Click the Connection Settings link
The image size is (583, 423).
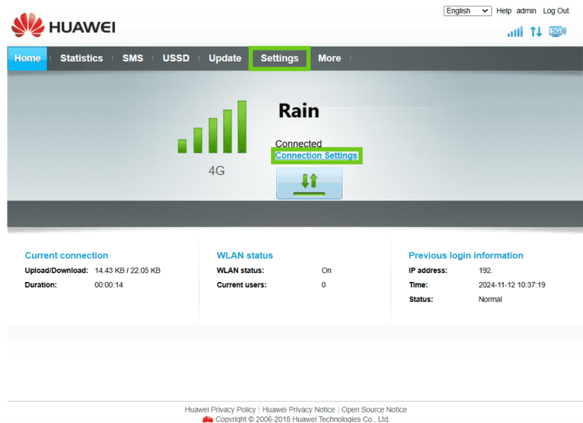pyautogui.click(x=316, y=156)
